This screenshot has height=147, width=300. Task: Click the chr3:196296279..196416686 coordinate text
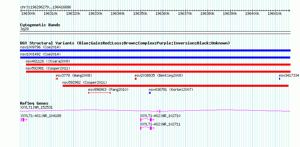pos(46,7)
